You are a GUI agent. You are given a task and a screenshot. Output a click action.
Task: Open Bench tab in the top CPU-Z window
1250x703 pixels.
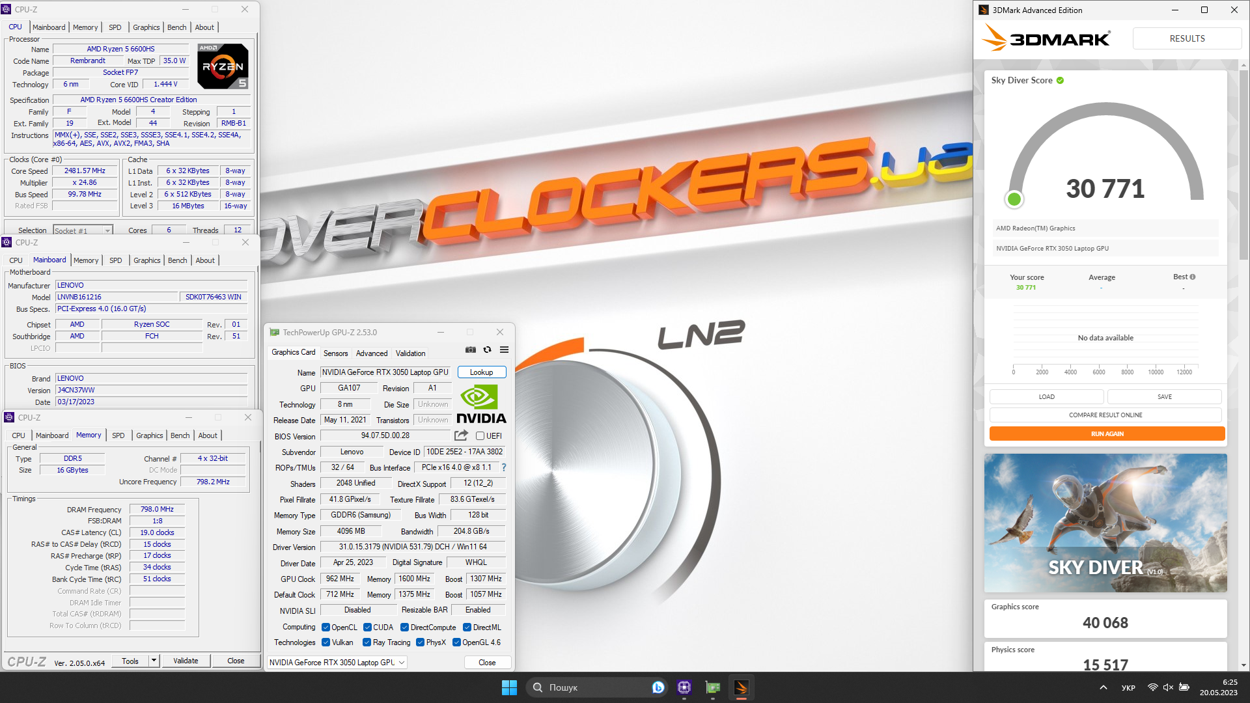[176, 27]
